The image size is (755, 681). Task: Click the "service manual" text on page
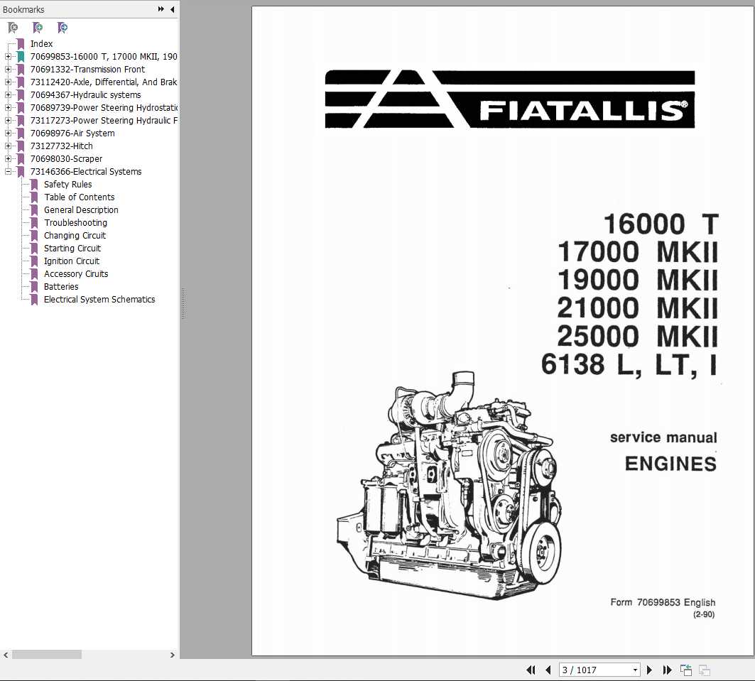point(663,437)
